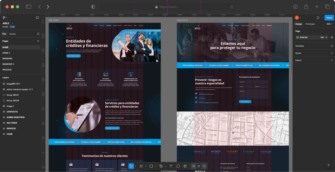This screenshot has width=335, height=172.
Task: Switch to the Prototype tab
Action: click(x=310, y=24)
